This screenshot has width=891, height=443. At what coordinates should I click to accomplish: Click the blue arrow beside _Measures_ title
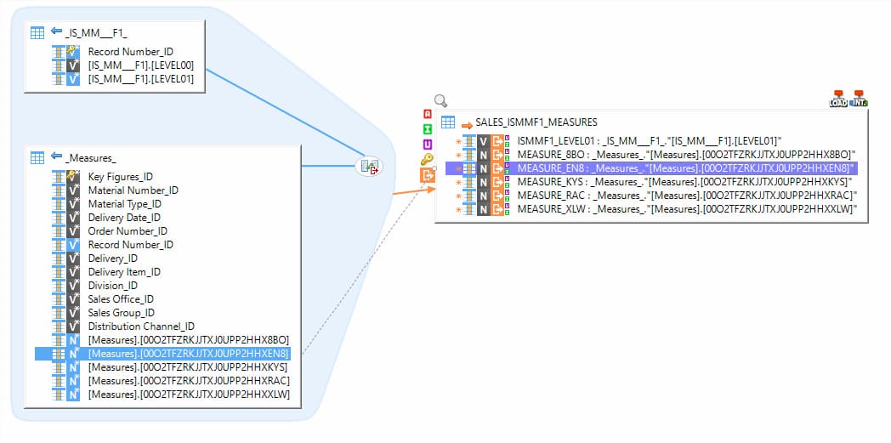[56, 156]
